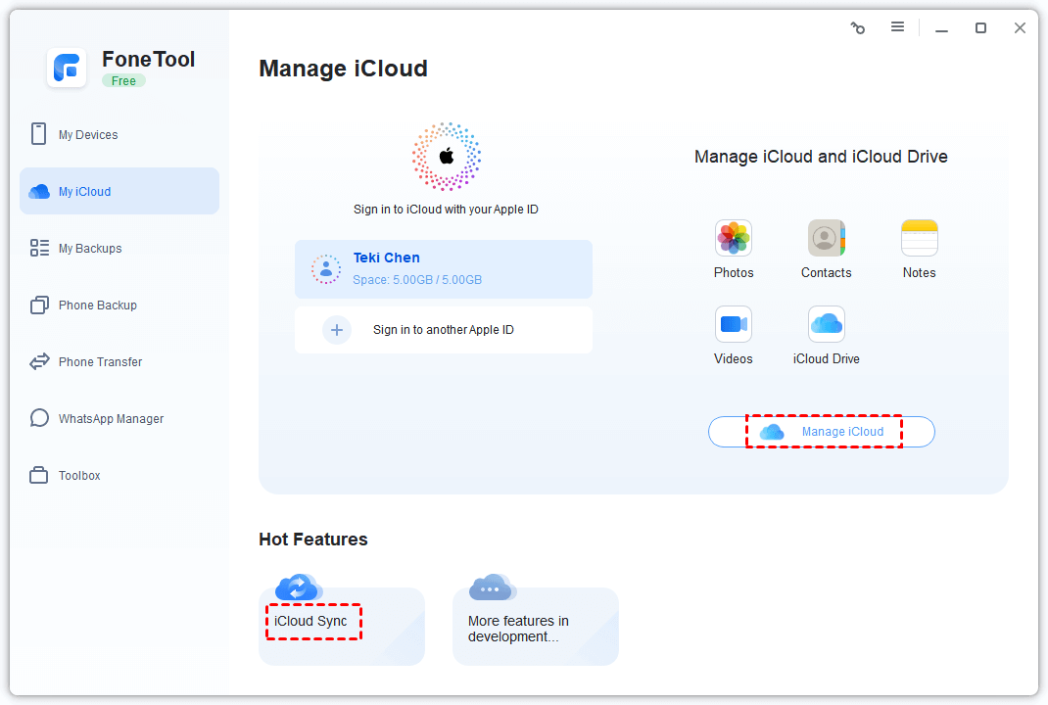The width and height of the screenshot is (1048, 705).
Task: Open the Notes icon
Action: [919, 238]
